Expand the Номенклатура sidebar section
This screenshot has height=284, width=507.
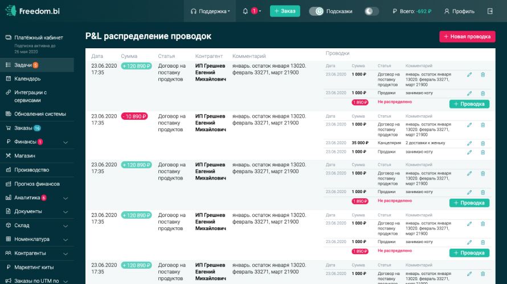[x=66, y=240]
